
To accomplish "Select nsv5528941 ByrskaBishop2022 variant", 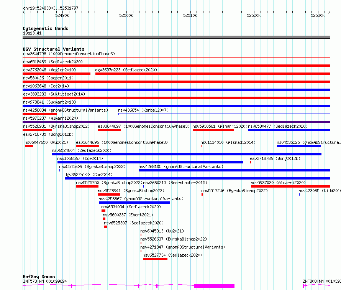I will coord(109,194).
